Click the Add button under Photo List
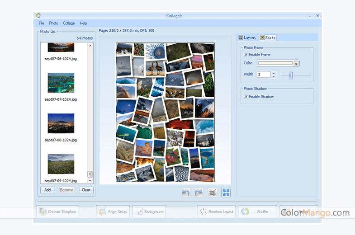The width and height of the screenshot is (355, 235). 47,190
